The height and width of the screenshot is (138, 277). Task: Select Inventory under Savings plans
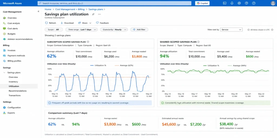(x=14, y=82)
